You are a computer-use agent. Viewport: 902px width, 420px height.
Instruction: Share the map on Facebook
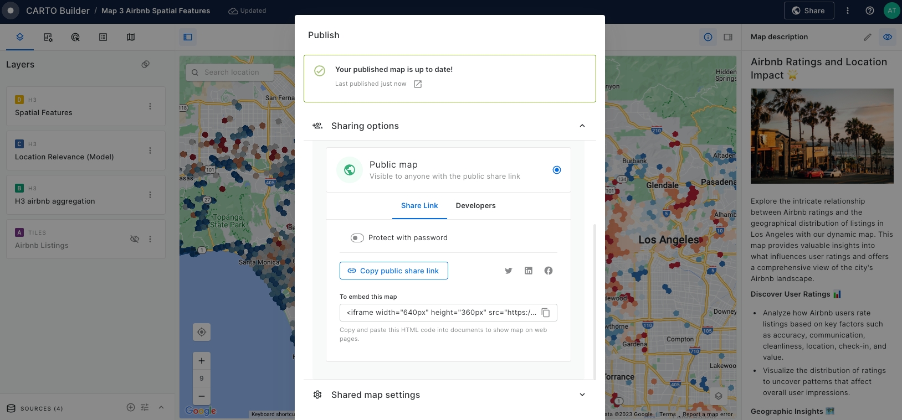[x=549, y=271]
